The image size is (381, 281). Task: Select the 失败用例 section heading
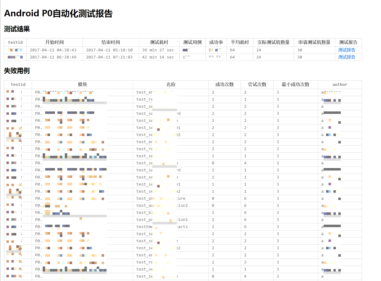17,71
